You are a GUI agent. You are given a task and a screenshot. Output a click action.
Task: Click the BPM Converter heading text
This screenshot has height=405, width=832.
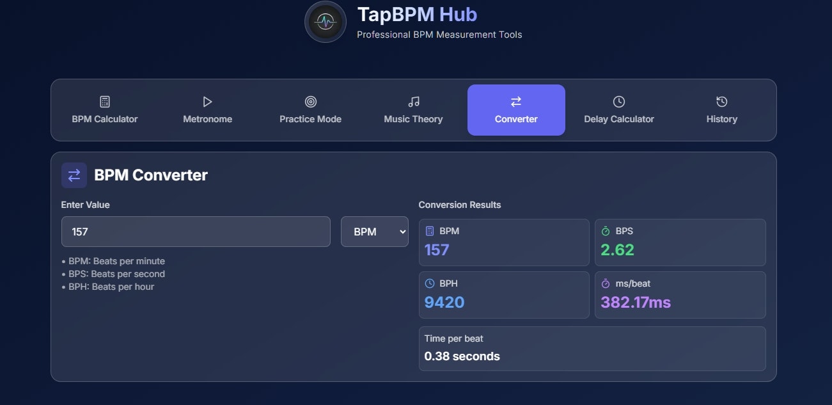pyautogui.click(x=151, y=175)
